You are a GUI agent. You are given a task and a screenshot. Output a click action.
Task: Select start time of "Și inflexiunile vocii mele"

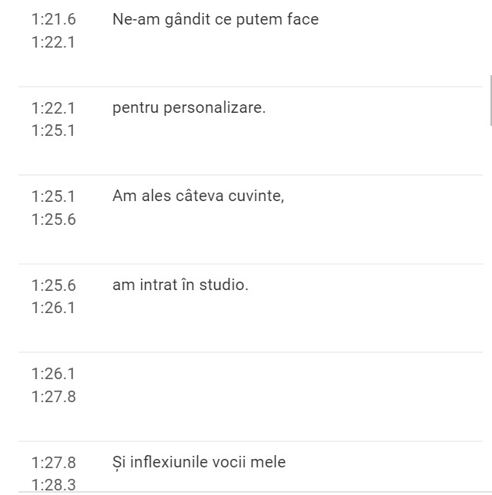pos(54,462)
